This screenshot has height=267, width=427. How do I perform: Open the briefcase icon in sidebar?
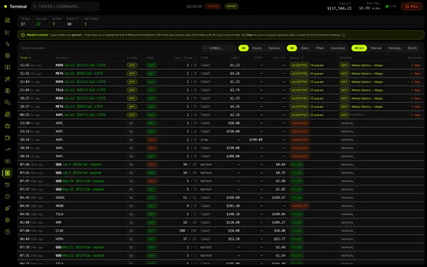pos(7,126)
